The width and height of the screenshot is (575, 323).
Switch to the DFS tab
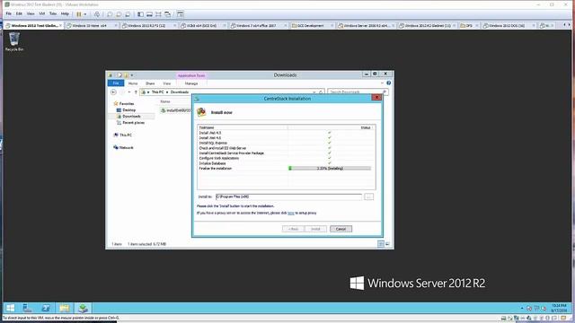469,26
